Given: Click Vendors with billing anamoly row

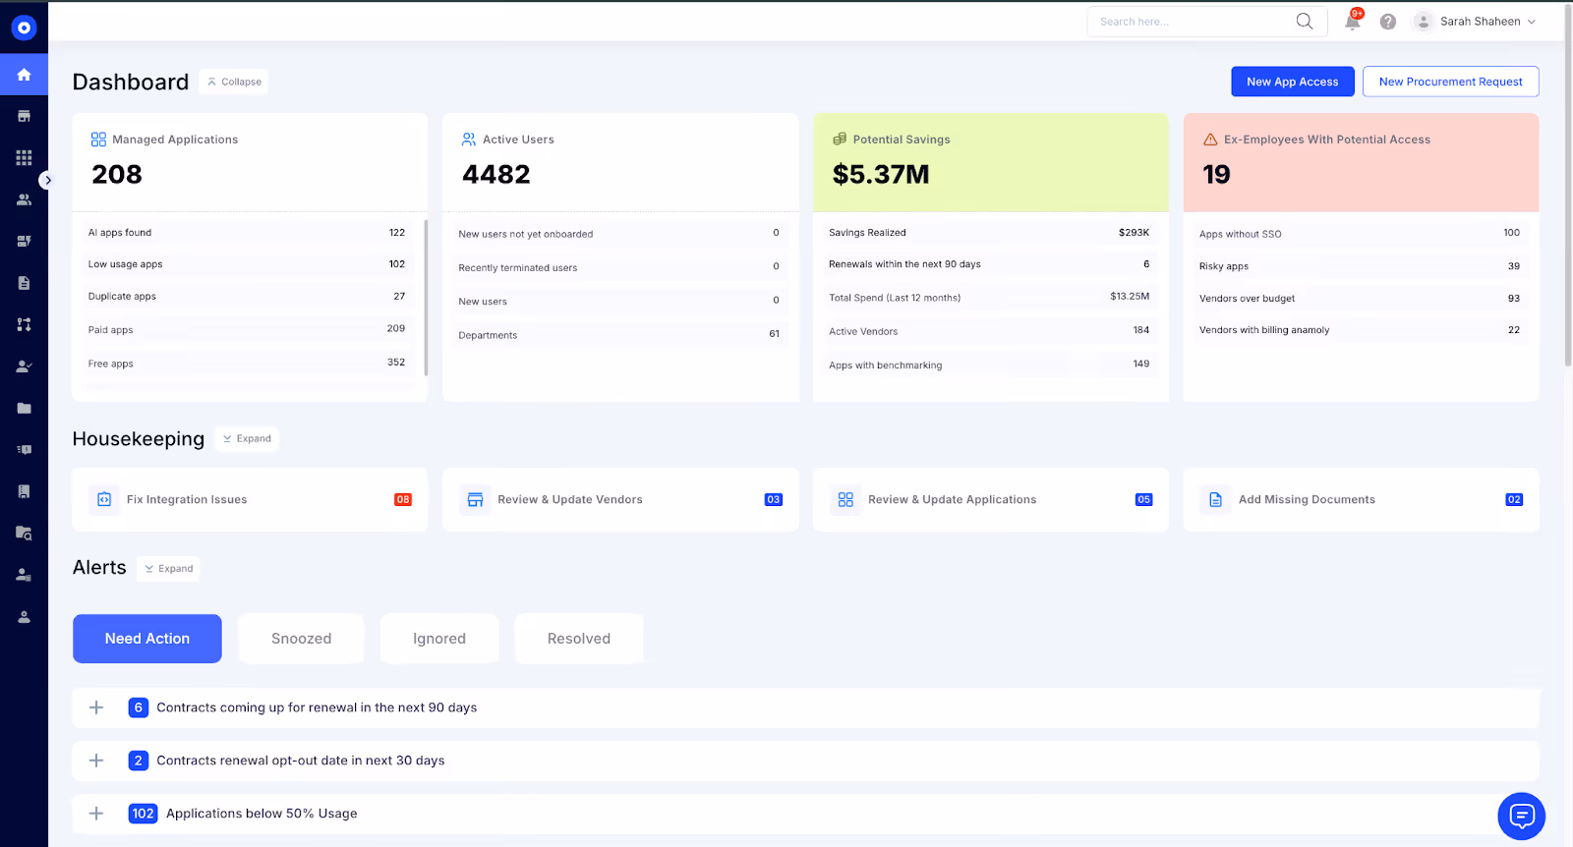Looking at the screenshot, I should 1362,330.
